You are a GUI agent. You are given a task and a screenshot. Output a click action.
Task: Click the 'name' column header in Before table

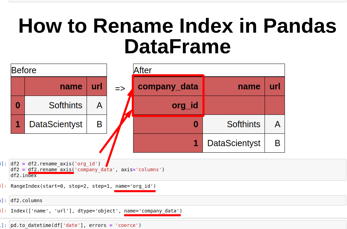[x=71, y=86]
